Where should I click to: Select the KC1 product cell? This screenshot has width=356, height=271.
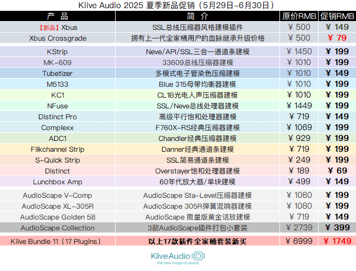click(x=58, y=95)
